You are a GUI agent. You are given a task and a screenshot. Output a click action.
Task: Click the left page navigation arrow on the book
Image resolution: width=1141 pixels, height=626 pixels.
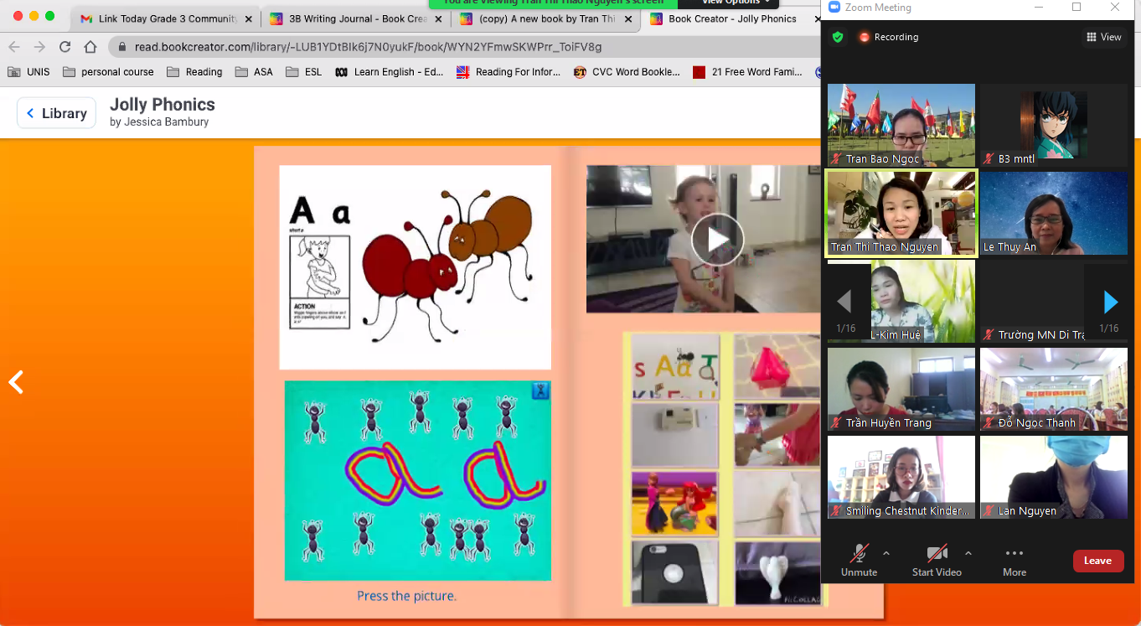(14, 382)
